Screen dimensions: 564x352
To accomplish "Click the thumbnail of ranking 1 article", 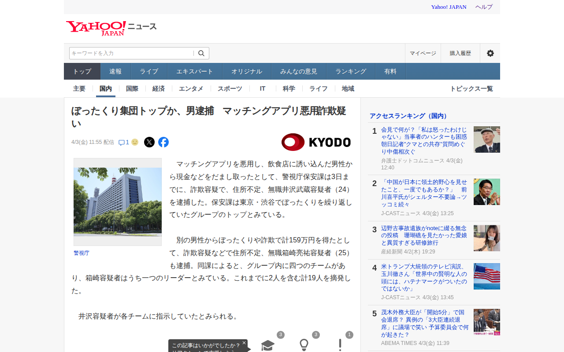I will click(487, 139).
